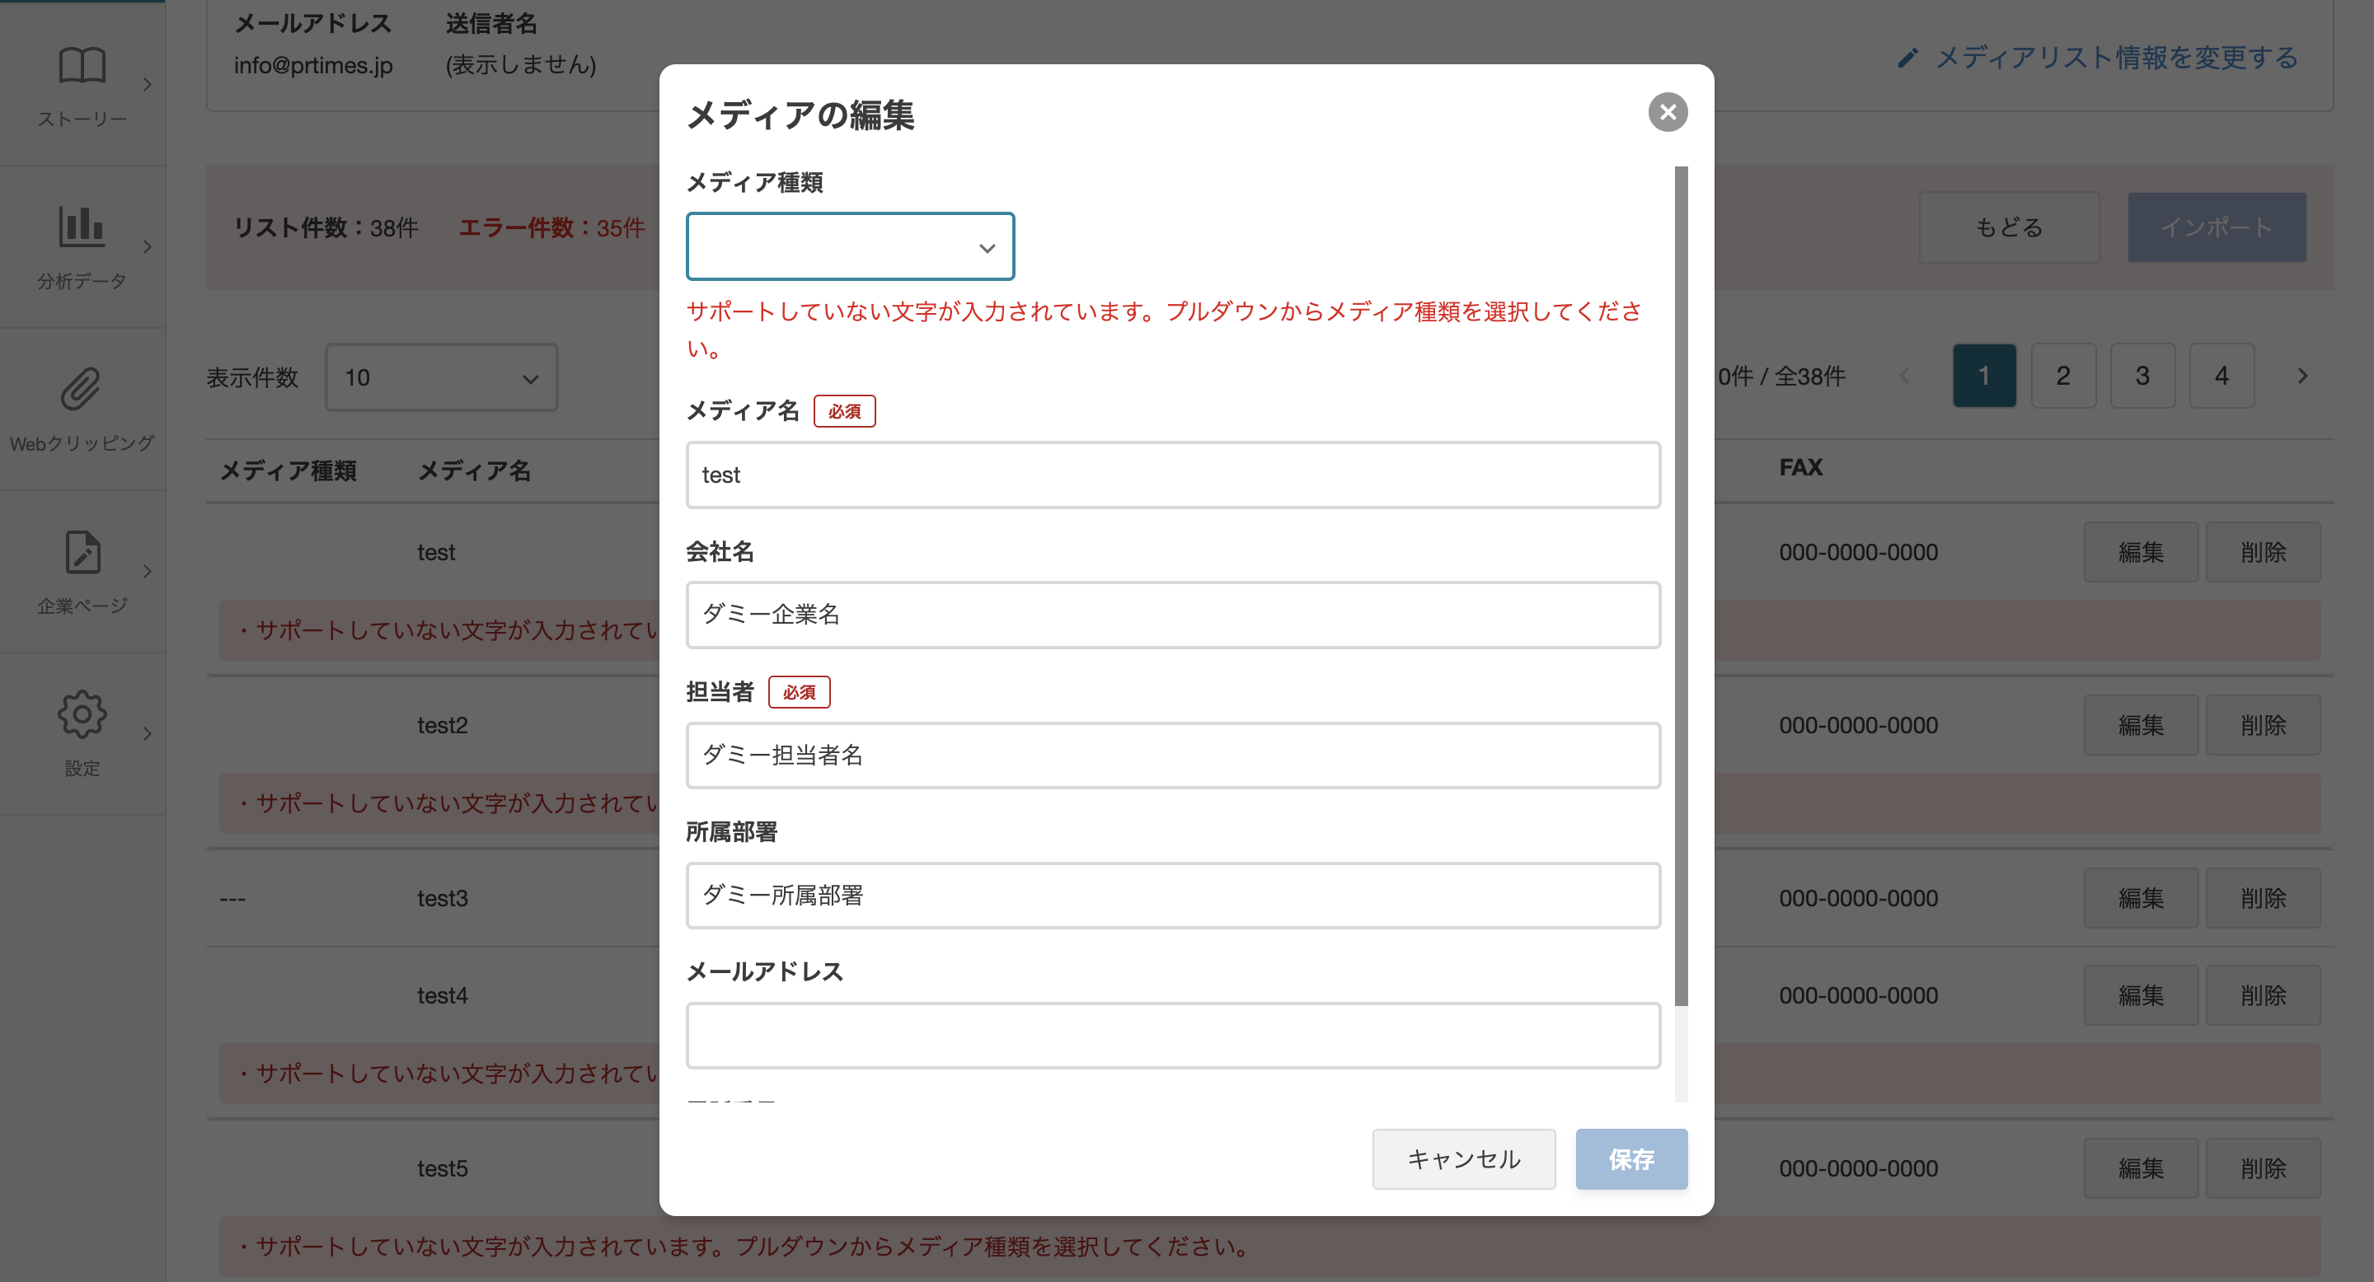
Task: Click the メディアリスト情報を変更する link
Action: (2116, 58)
